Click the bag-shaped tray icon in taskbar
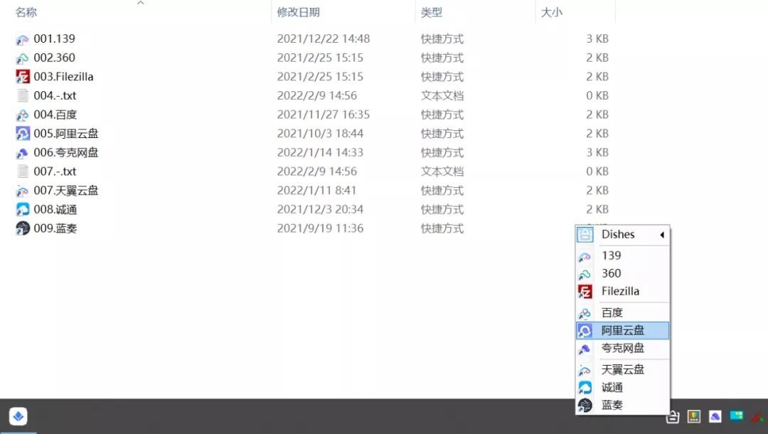The width and height of the screenshot is (768, 434). [x=673, y=417]
